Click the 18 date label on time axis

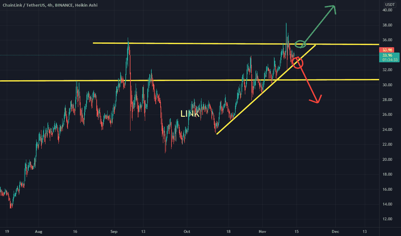coord(228,232)
